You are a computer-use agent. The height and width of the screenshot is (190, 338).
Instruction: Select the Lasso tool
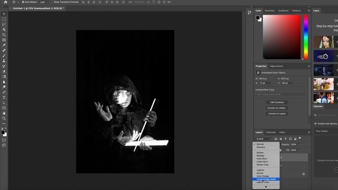[4, 24]
